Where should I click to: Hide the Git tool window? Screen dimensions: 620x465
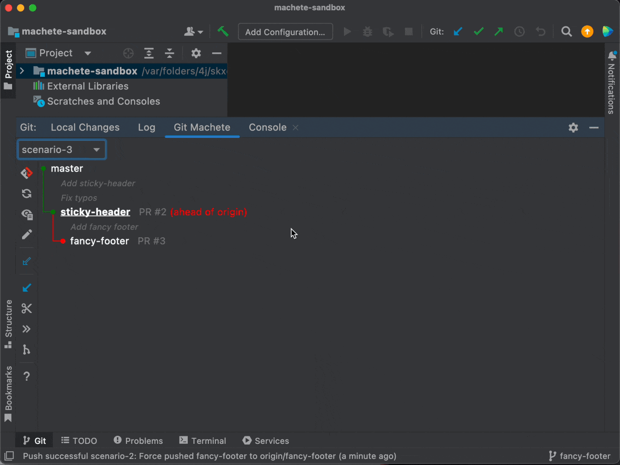[594, 127]
